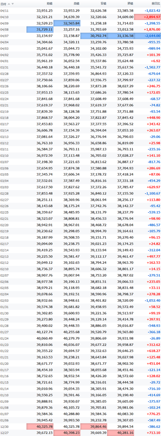The image size is (161, 436).
Task: Click the high value 36,052.54
Action: (71, 61)
